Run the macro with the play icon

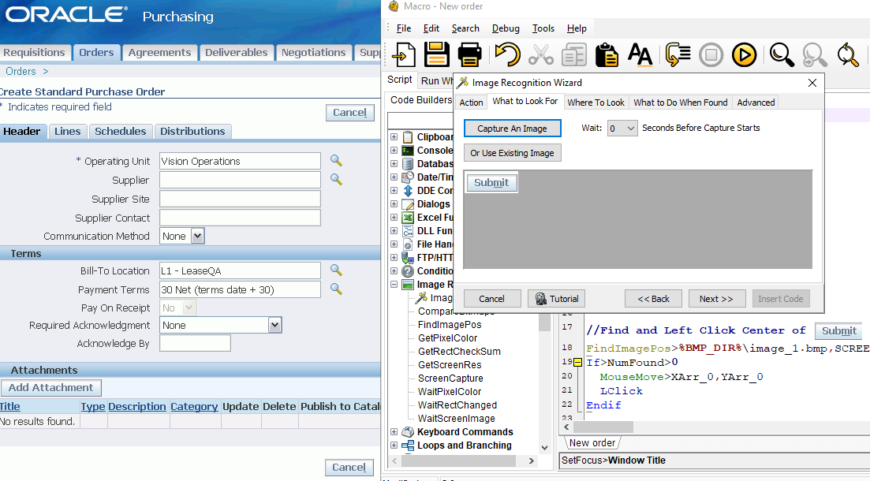(744, 55)
